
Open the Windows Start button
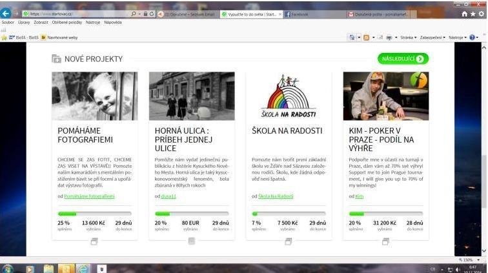[x=8, y=268]
